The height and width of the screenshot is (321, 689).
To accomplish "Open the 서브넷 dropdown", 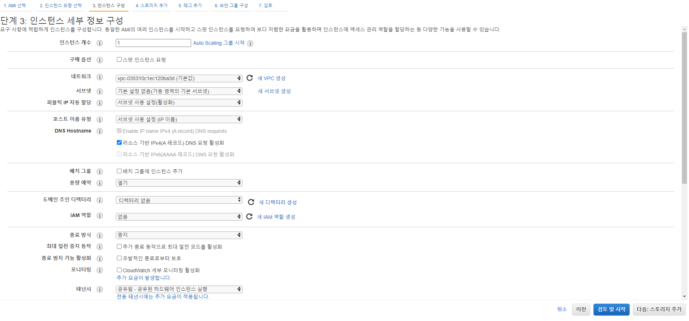I will (x=179, y=91).
